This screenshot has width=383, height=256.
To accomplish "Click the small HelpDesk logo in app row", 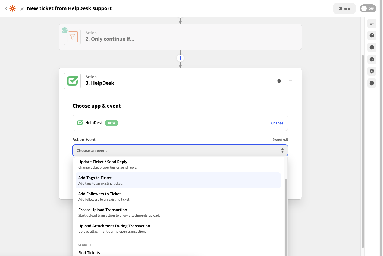I will [x=80, y=123].
